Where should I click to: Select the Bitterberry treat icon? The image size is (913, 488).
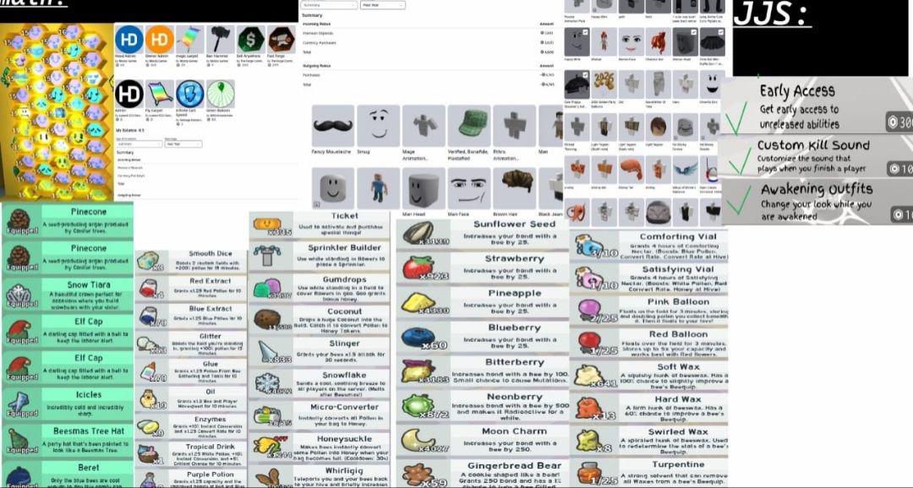click(x=419, y=371)
